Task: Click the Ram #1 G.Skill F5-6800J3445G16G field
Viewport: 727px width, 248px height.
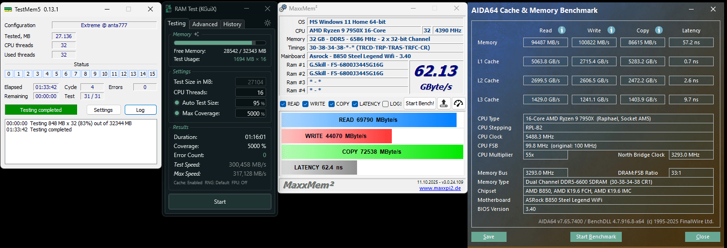Action: (358, 65)
